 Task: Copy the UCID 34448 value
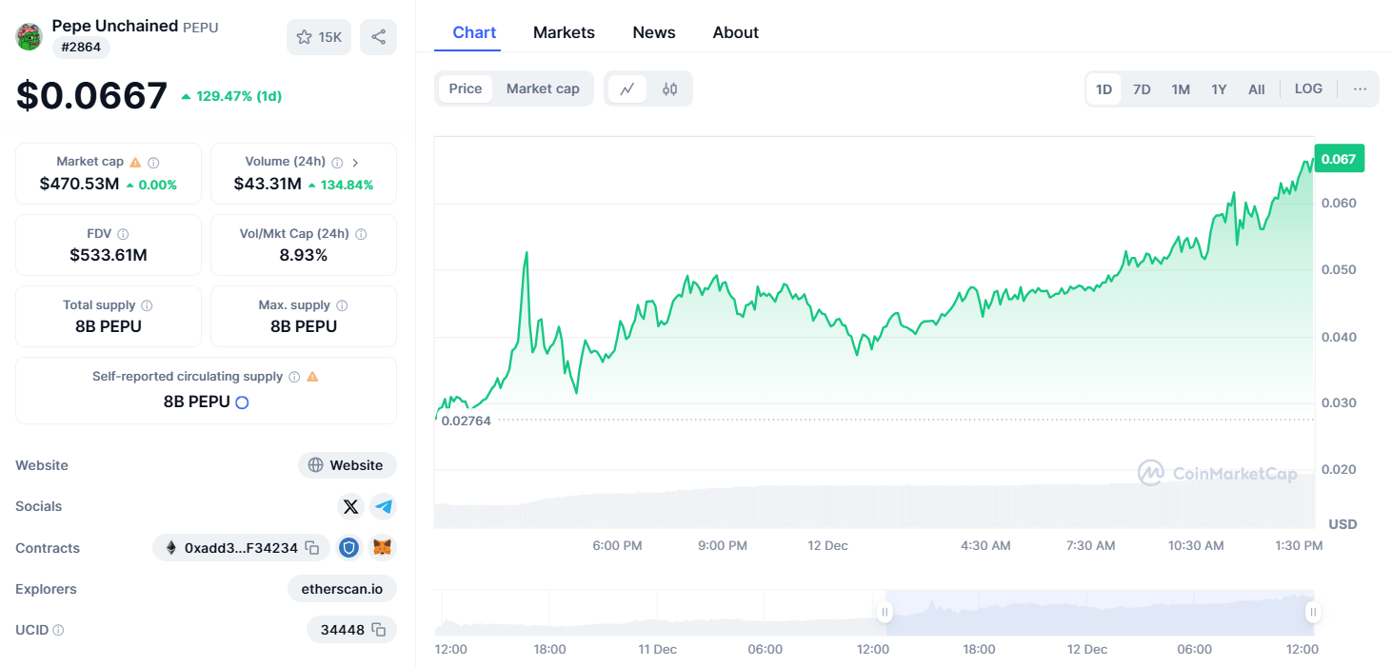point(378,630)
